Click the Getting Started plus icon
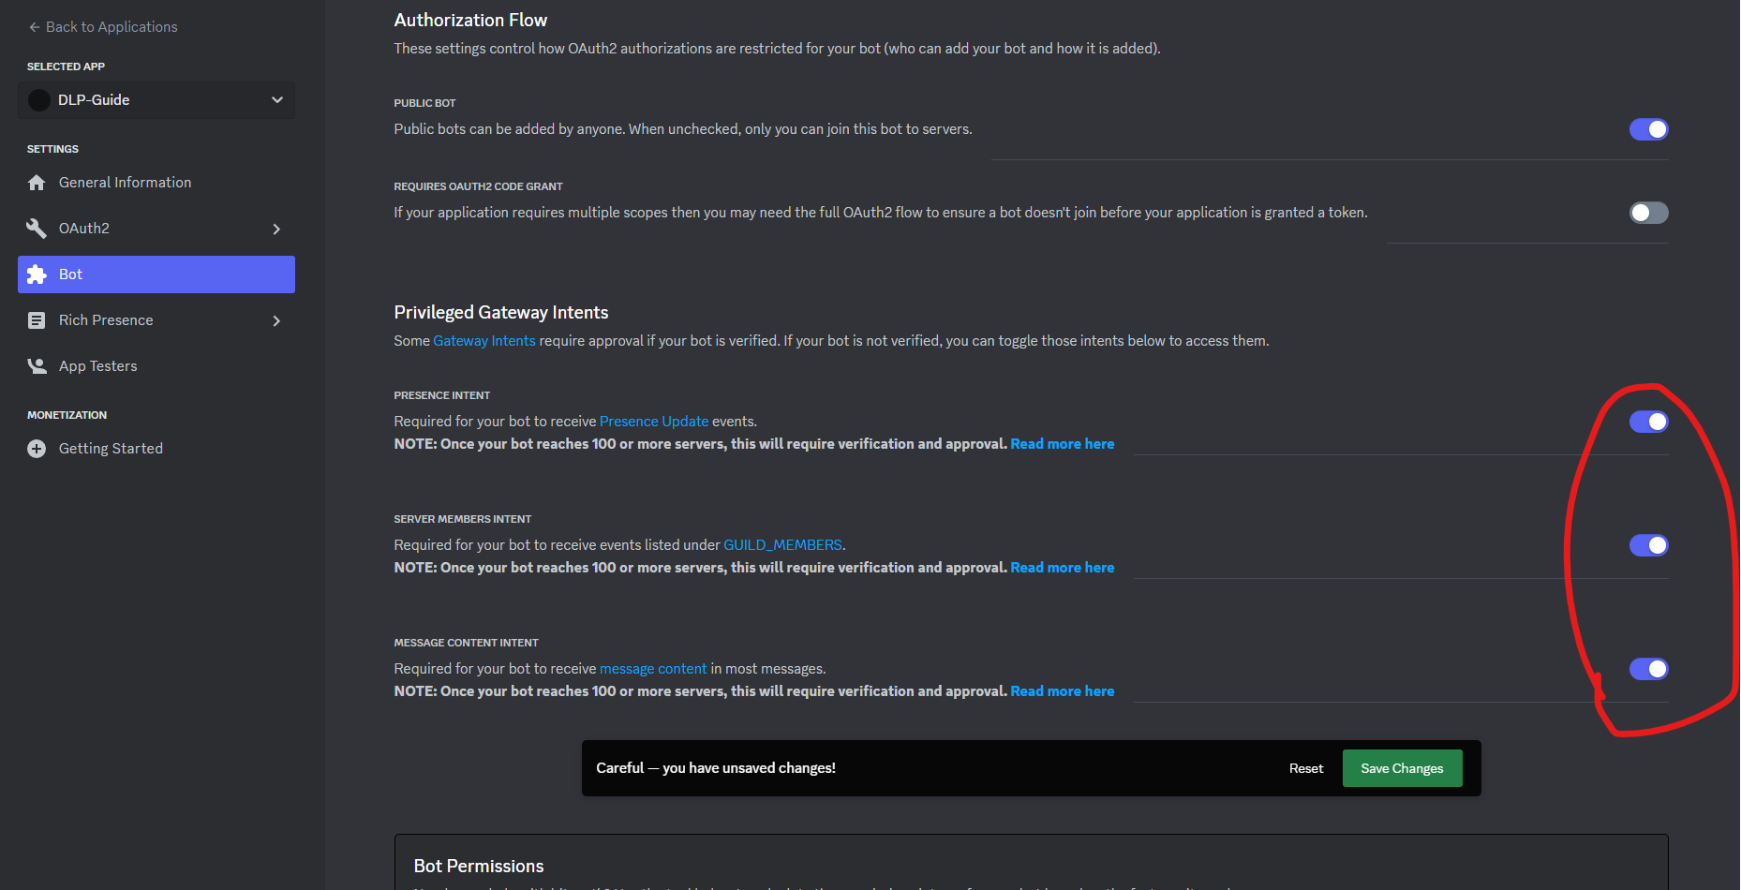This screenshot has height=890, width=1741. pos(37,449)
